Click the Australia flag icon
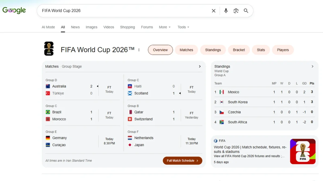Viewport: 323px width, 181px height. pyautogui.click(x=48, y=86)
